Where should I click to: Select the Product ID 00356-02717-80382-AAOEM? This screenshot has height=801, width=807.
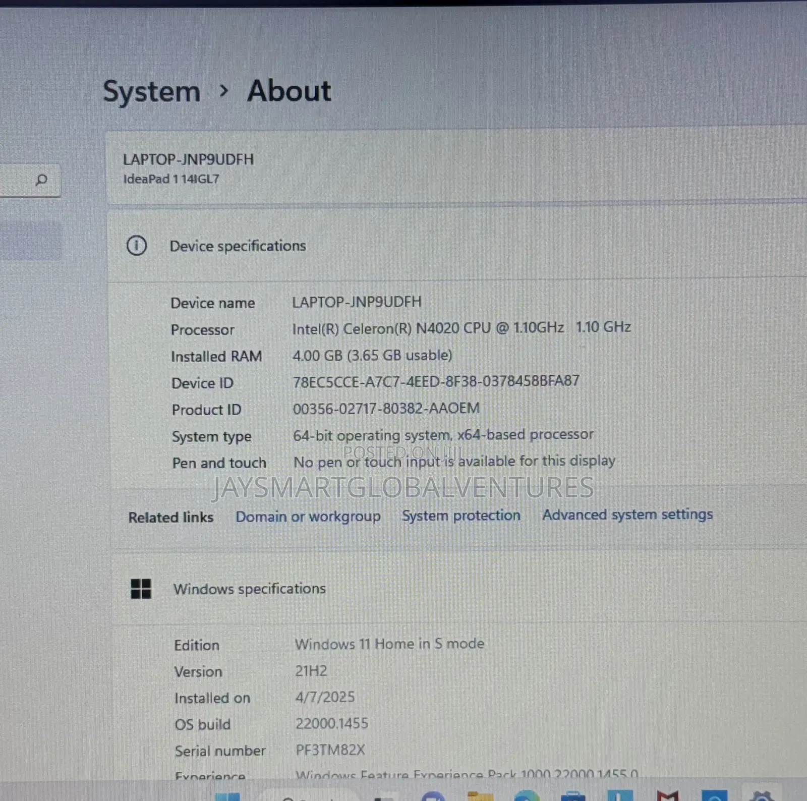[386, 408]
